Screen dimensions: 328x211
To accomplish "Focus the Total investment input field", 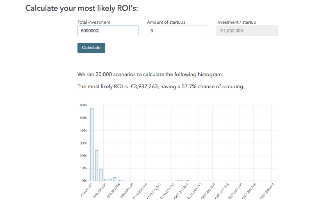I will [x=108, y=31].
